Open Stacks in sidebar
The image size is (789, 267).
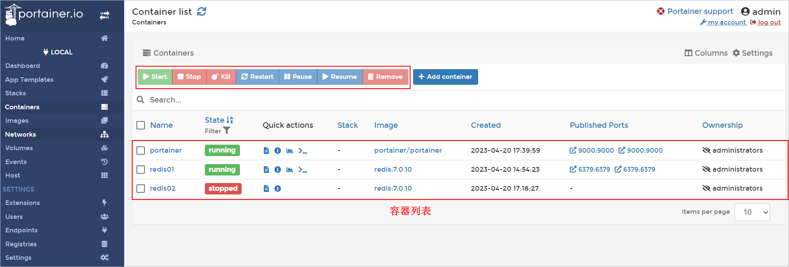point(62,93)
